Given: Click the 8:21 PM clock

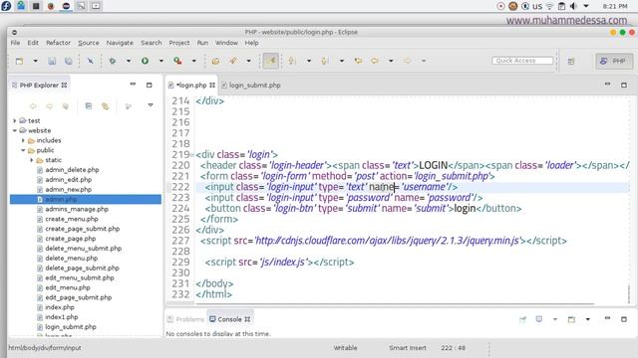Looking at the screenshot, I should click(x=615, y=6).
